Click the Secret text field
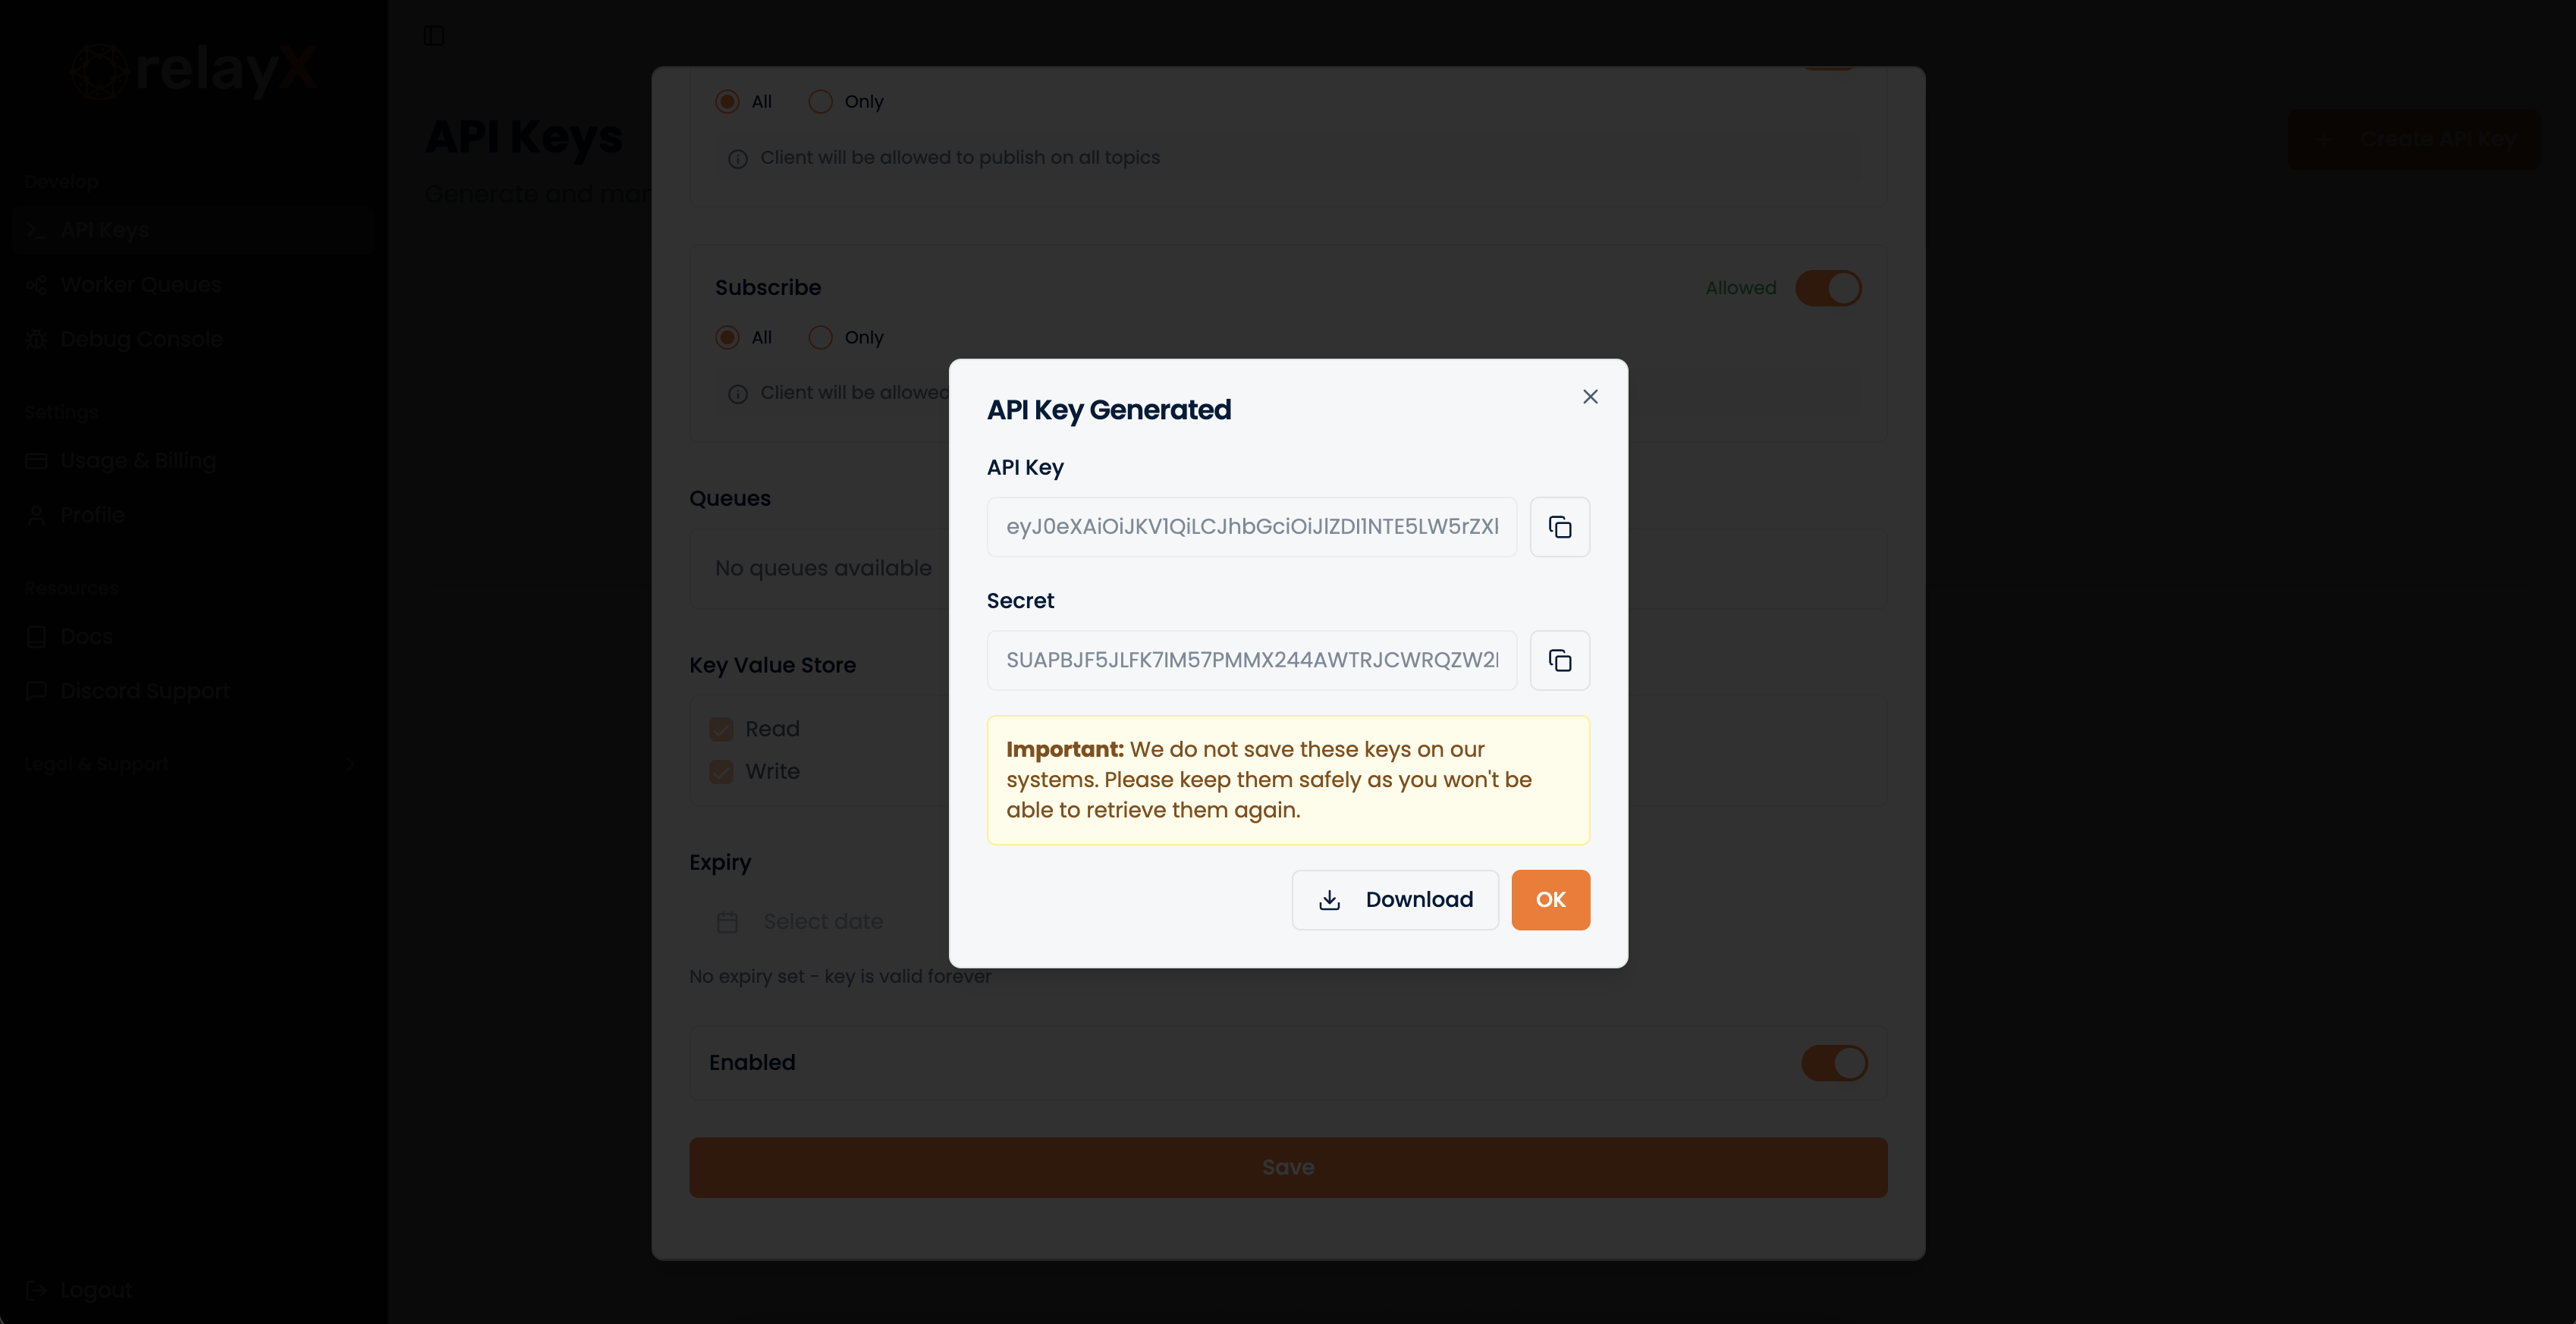Viewport: 2576px width, 1324px height. 1251,660
